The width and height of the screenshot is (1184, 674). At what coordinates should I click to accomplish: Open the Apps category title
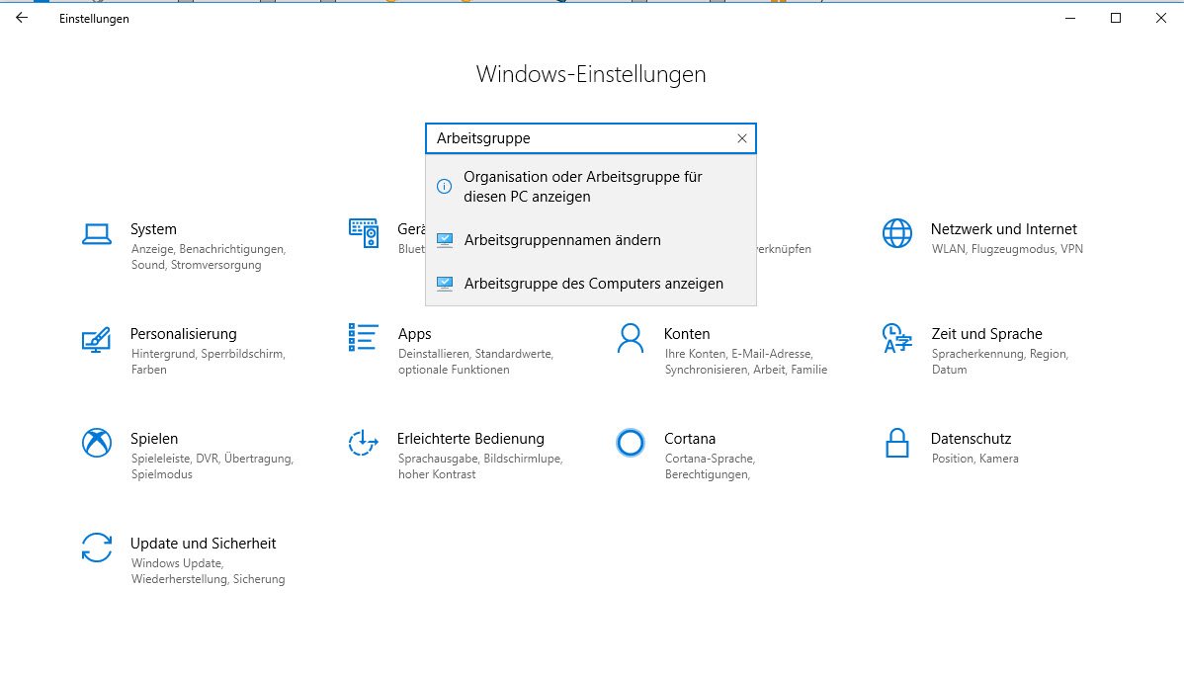pos(414,334)
